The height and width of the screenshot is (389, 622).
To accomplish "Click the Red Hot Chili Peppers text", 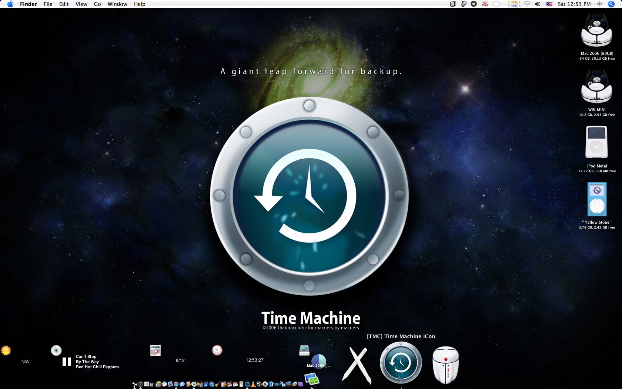I will 97,367.
